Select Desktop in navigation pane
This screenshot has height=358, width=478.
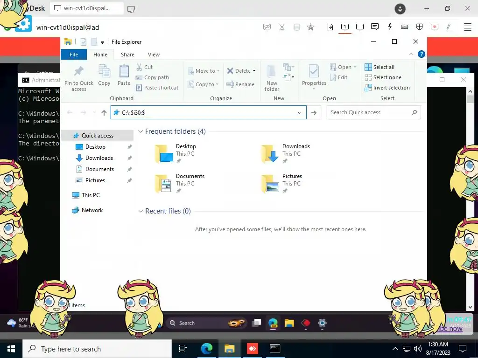[95, 147]
